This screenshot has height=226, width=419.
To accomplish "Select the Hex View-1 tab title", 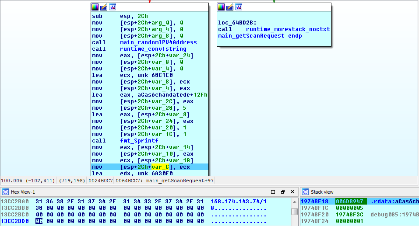I will pos(22,192).
